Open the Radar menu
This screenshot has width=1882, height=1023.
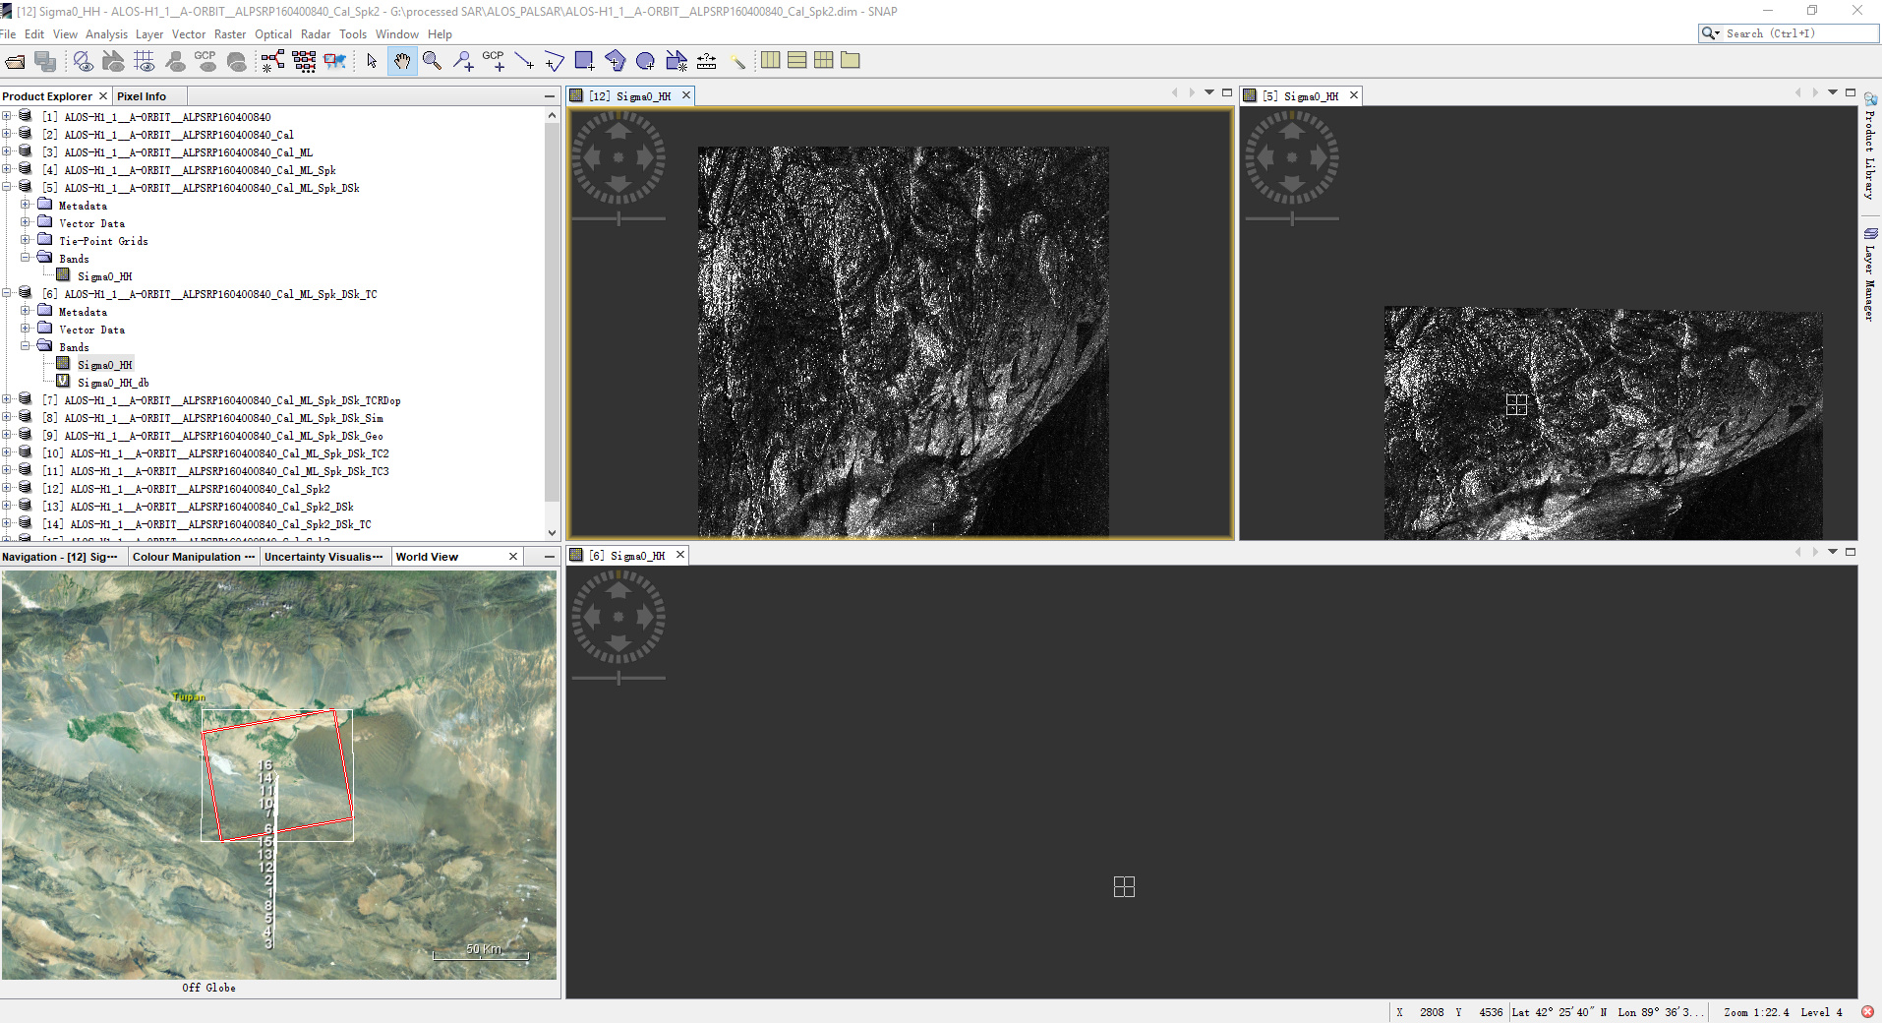tap(316, 34)
